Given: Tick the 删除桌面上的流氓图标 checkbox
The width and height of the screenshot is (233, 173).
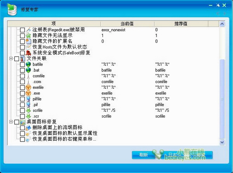Looking at the screenshot, I should (x=23, y=128).
